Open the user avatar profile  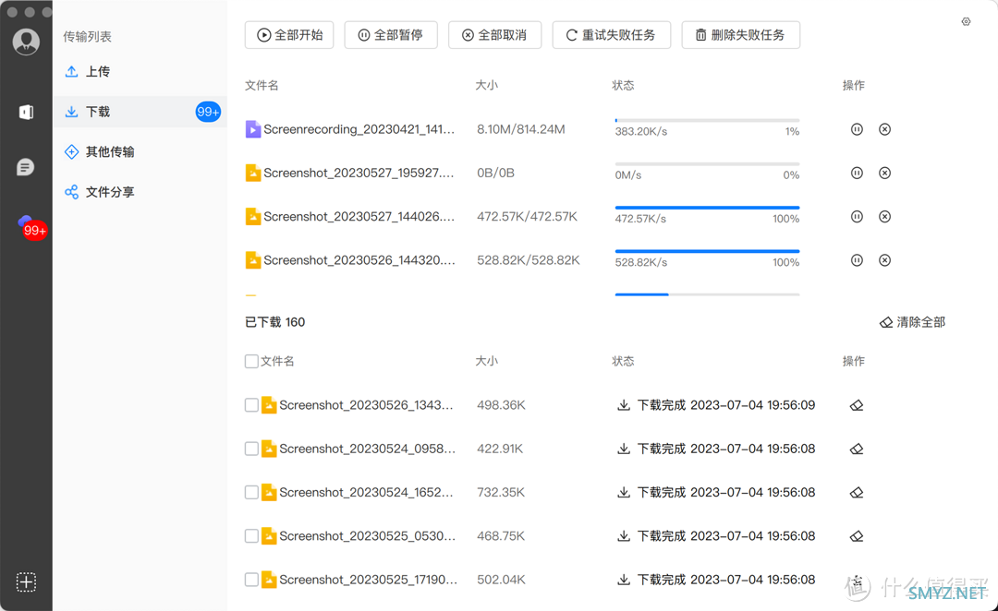(26, 42)
